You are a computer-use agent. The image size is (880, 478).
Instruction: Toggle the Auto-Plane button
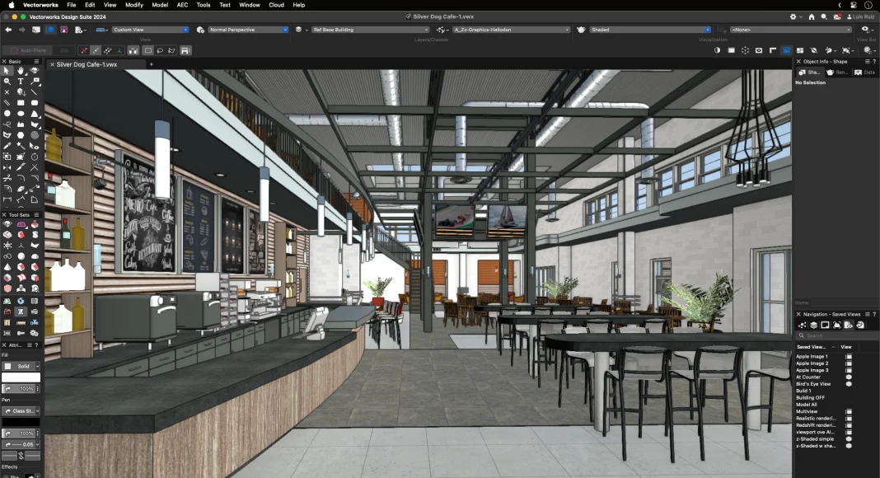[34, 50]
